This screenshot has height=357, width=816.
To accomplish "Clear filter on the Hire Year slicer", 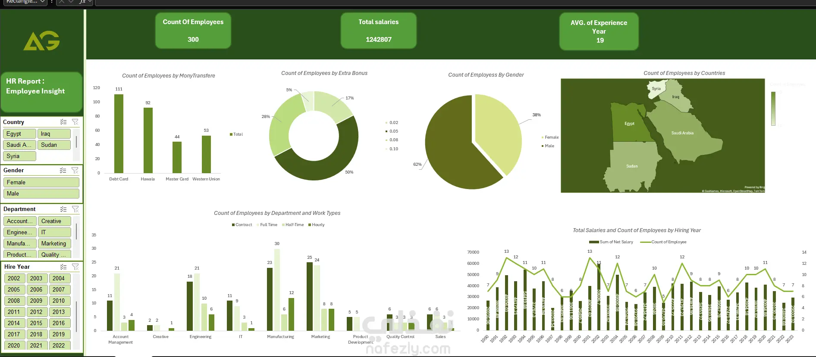I will [75, 267].
